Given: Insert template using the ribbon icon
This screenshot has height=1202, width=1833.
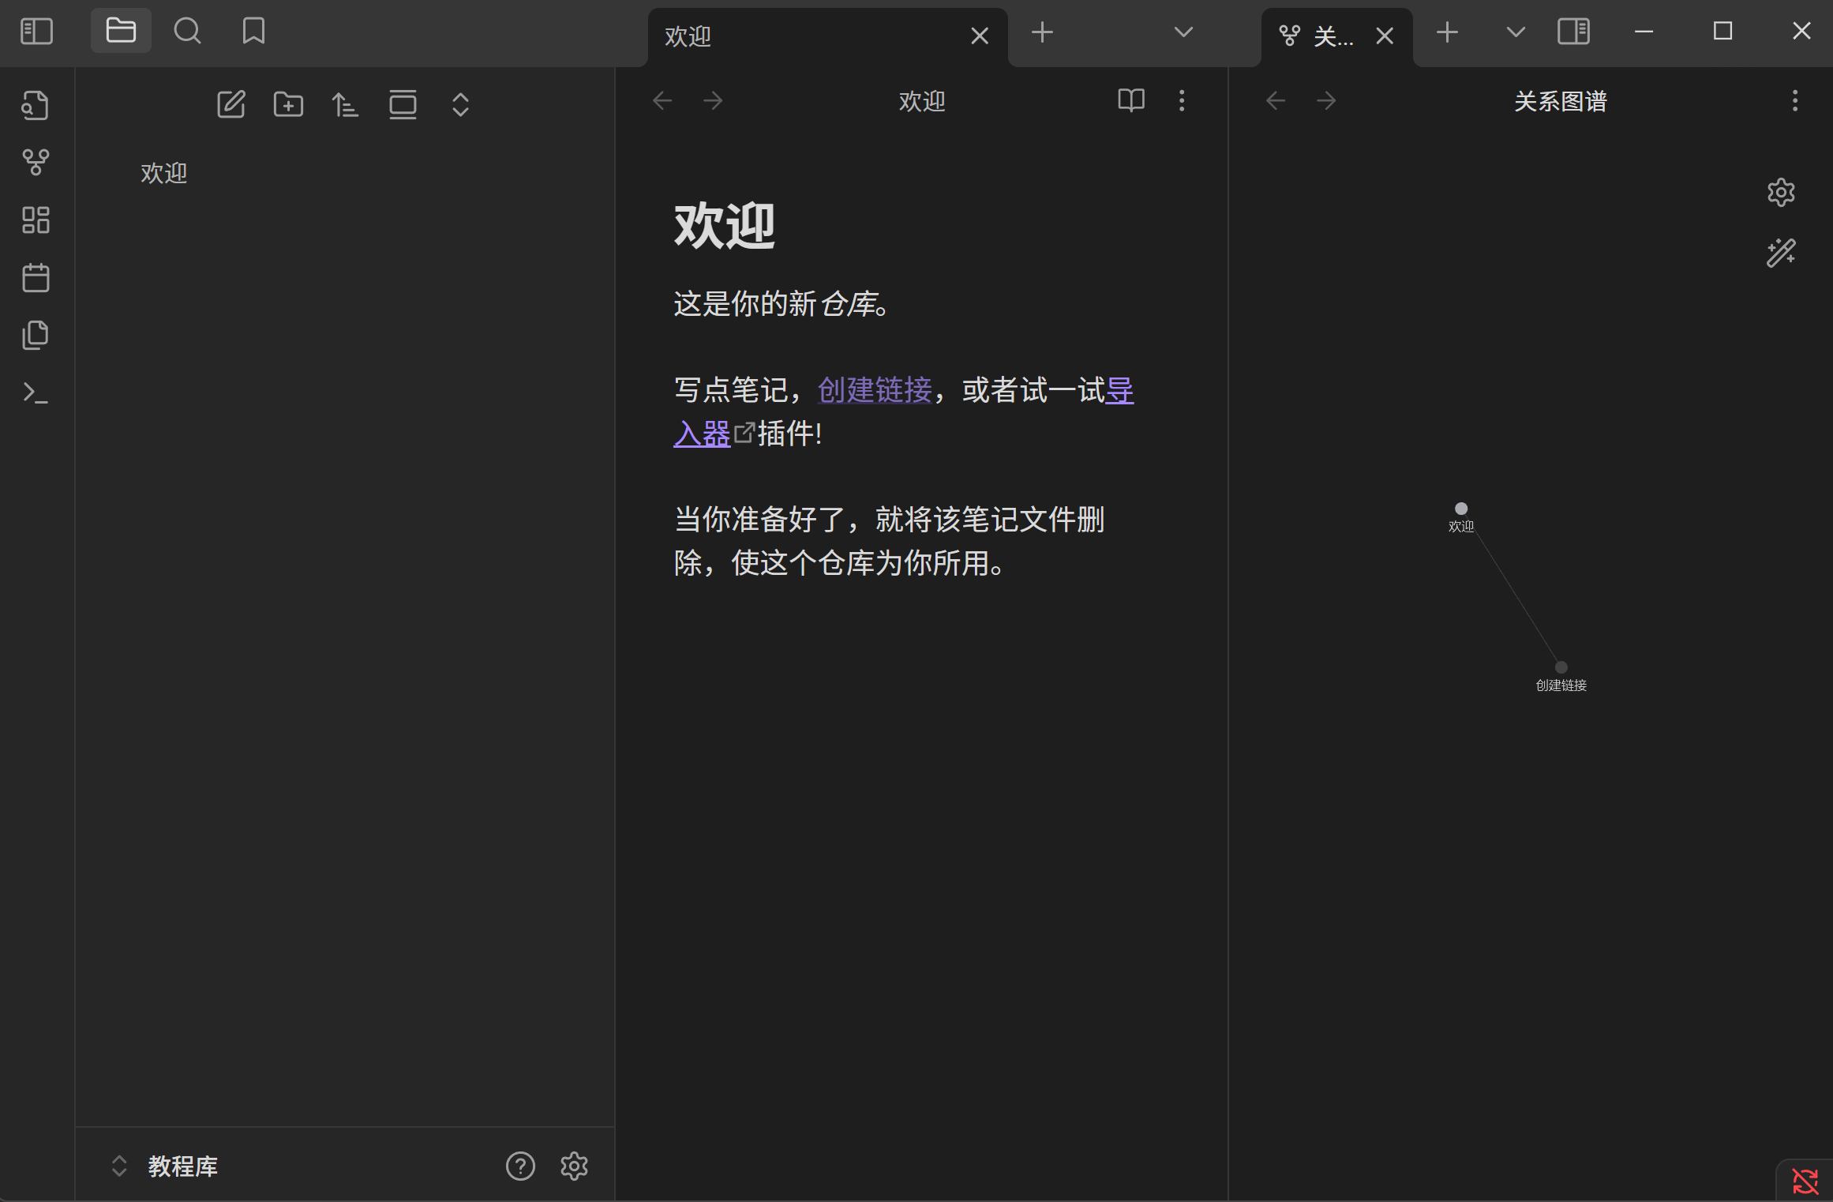Looking at the screenshot, I should 36,336.
